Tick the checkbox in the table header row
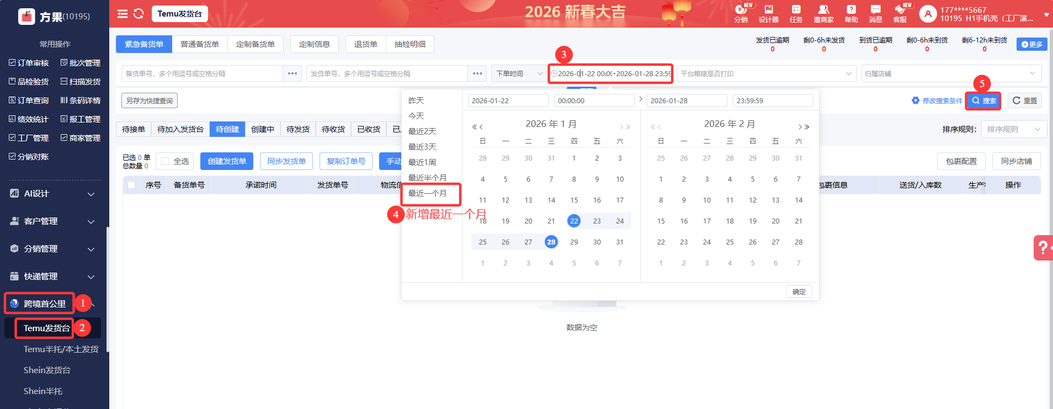This screenshot has width=1053, height=409. pos(131,185)
